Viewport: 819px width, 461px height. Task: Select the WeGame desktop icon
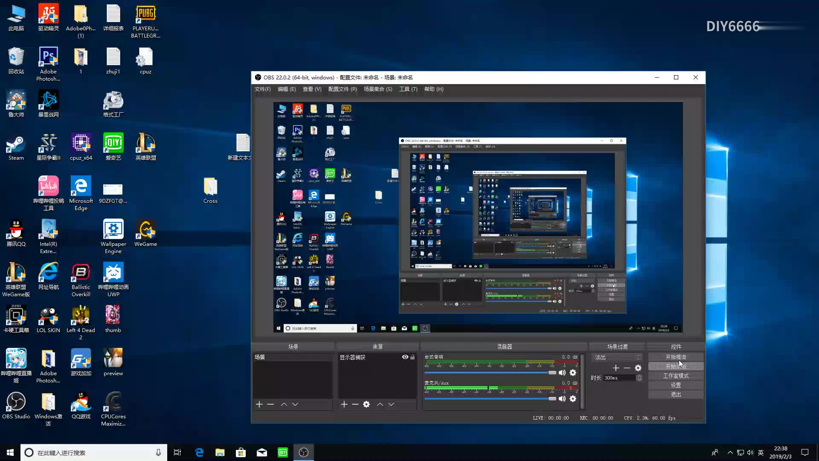(145, 233)
